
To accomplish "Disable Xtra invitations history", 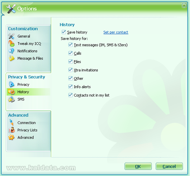I will [70, 70].
